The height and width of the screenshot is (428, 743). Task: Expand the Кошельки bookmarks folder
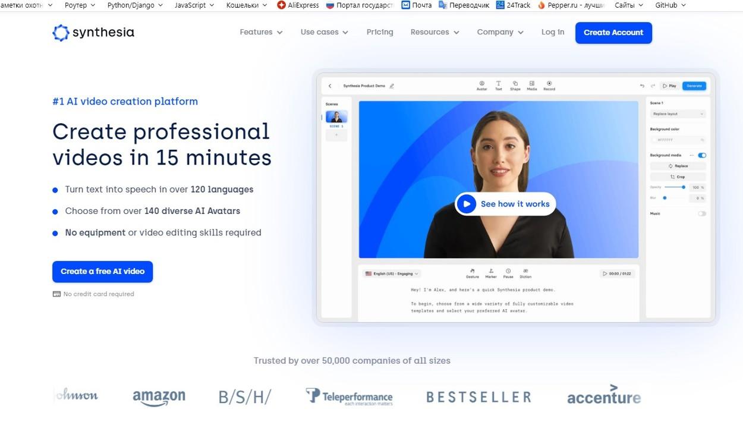(245, 5)
